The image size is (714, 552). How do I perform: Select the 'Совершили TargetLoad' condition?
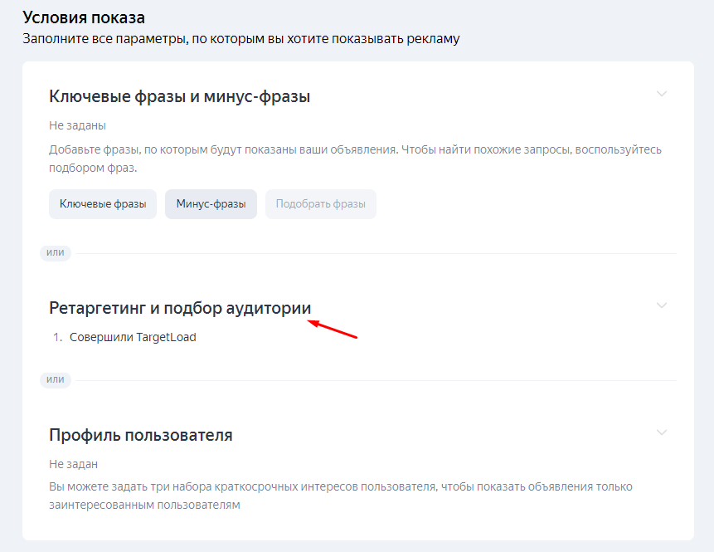coord(133,338)
